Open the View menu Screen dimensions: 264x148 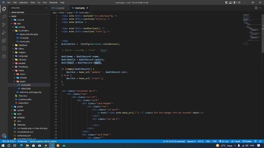pyautogui.click(x=33, y=2)
